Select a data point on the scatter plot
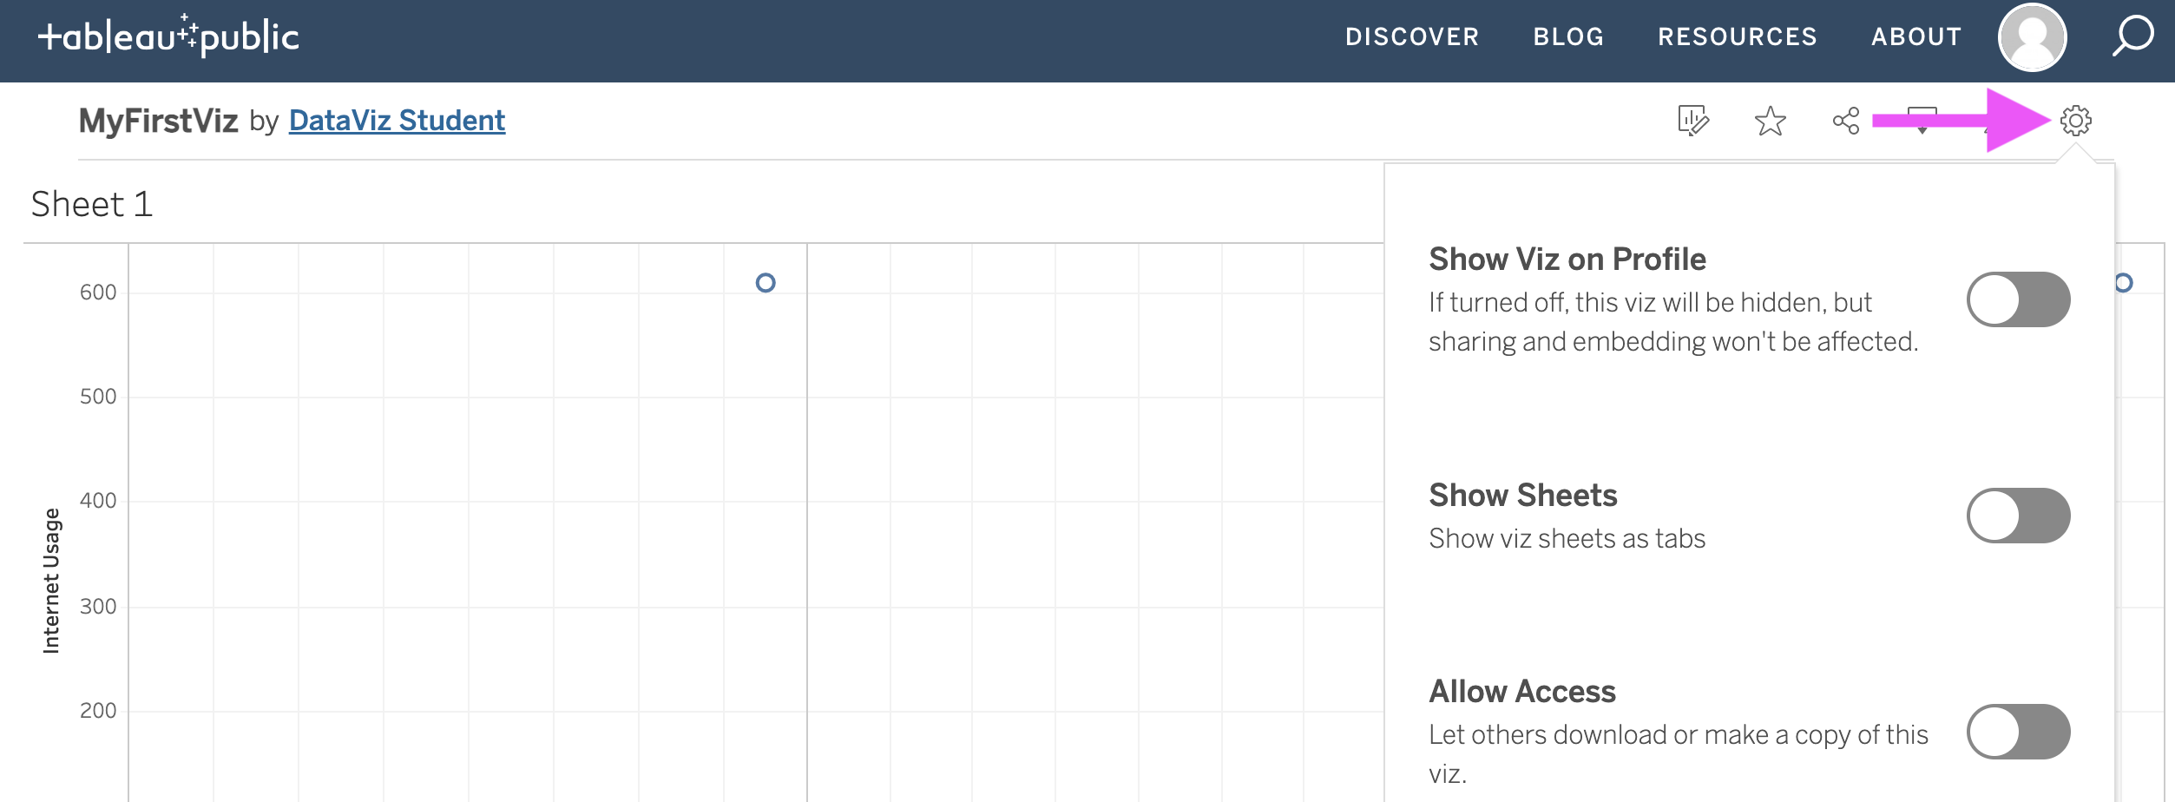 [765, 282]
